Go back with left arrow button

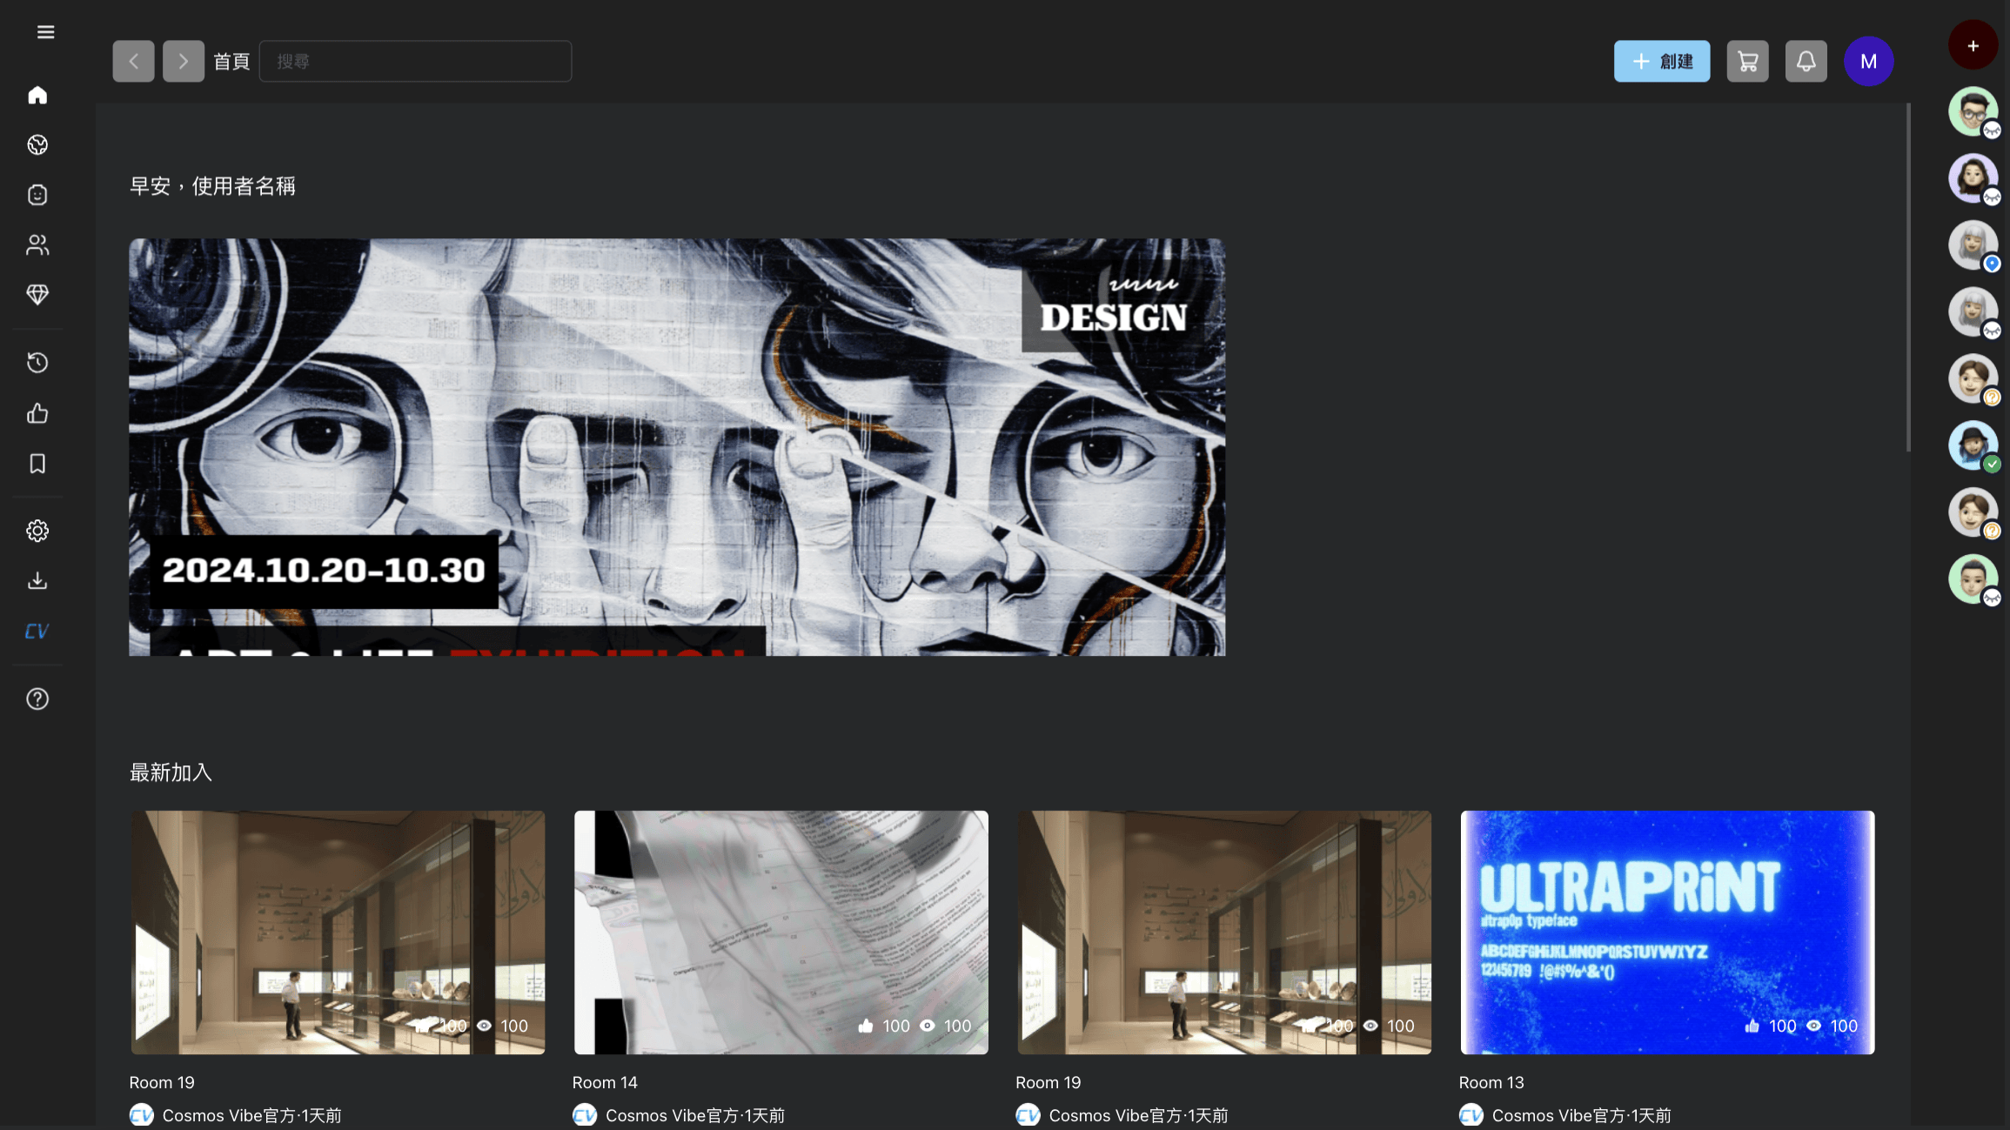133,62
